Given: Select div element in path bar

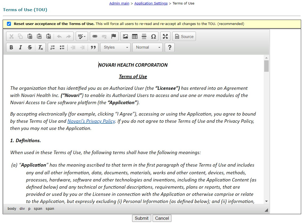Looking at the screenshot, I should point(22,209).
